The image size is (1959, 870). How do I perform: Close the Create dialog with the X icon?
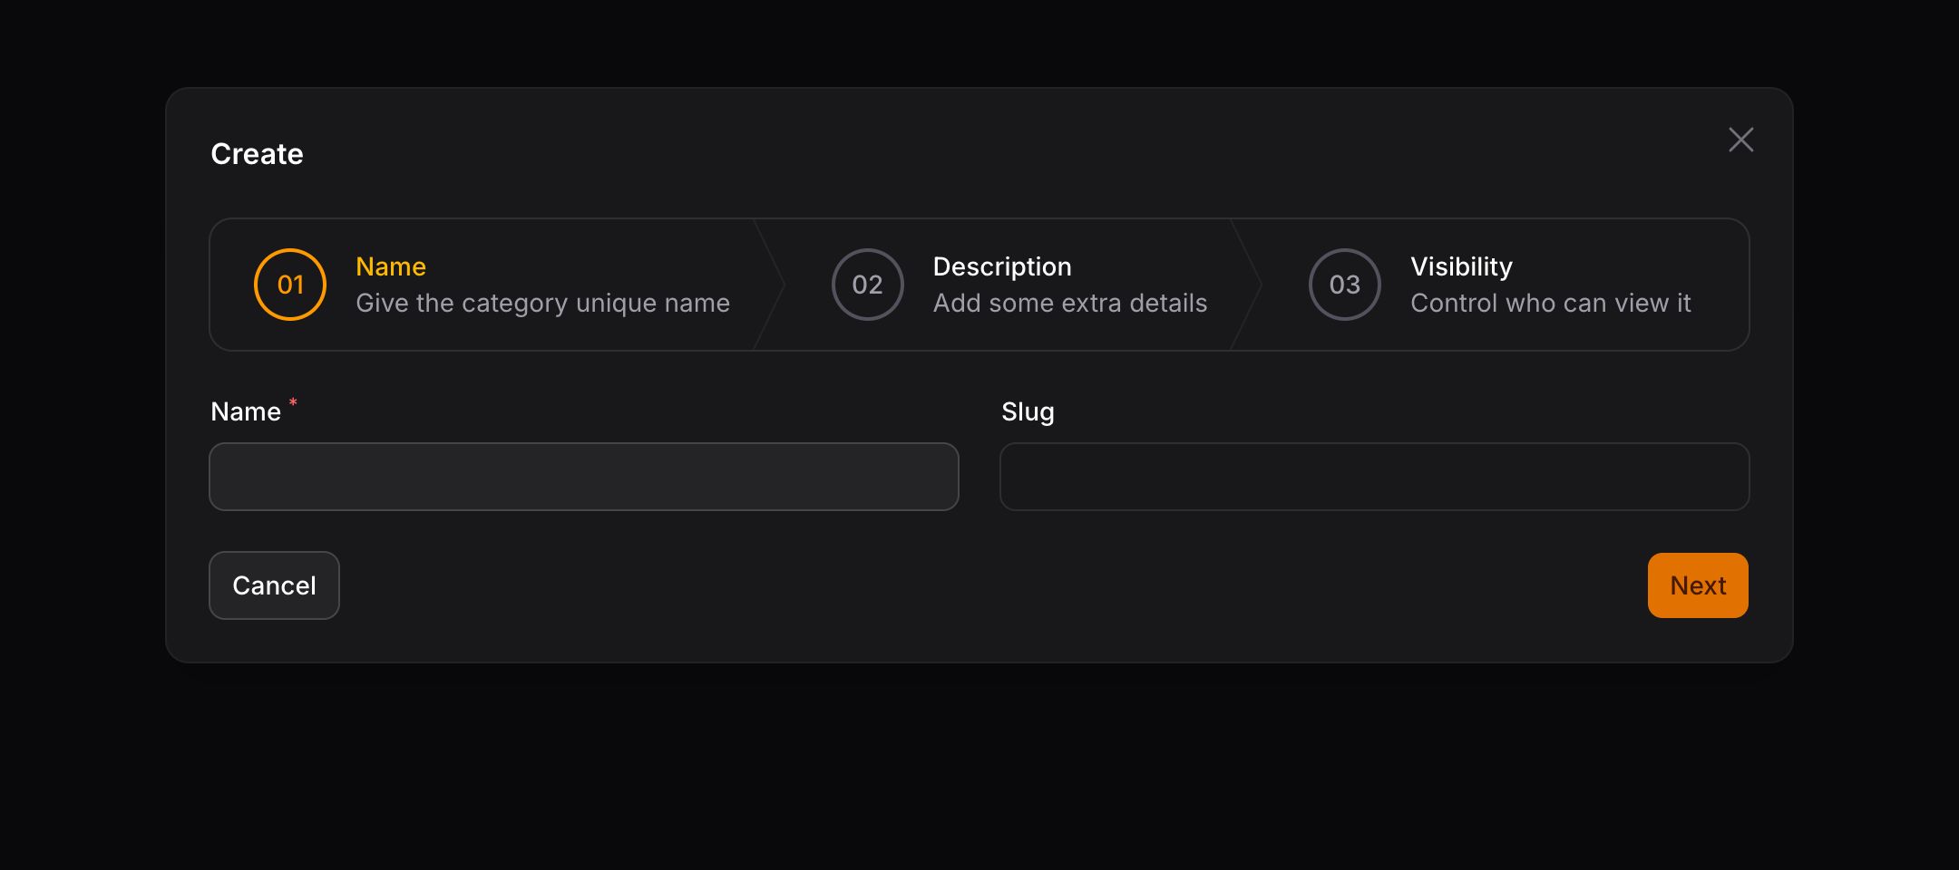(x=1740, y=140)
